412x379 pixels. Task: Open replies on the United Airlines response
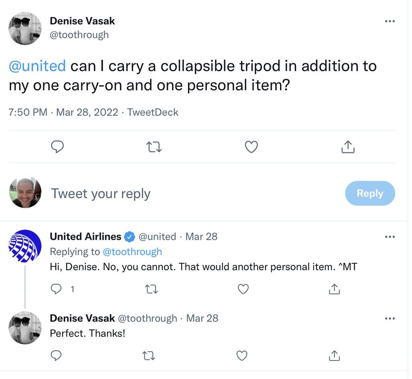coord(56,289)
